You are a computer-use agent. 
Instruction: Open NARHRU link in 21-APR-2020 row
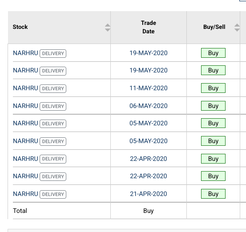[x=25, y=194]
